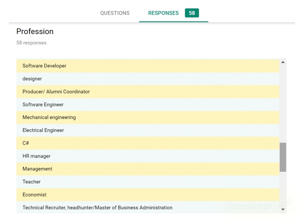Click the scrollbar track above the thumb
The height and width of the screenshot is (222, 303).
pyautogui.click(x=283, y=104)
